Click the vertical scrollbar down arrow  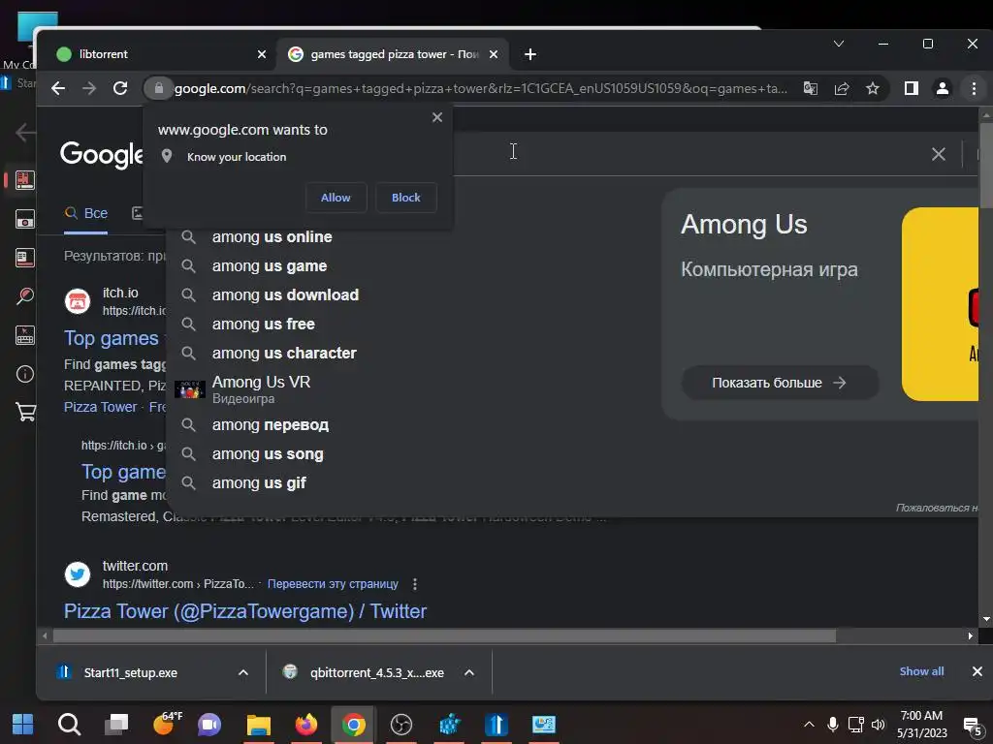[x=986, y=619]
